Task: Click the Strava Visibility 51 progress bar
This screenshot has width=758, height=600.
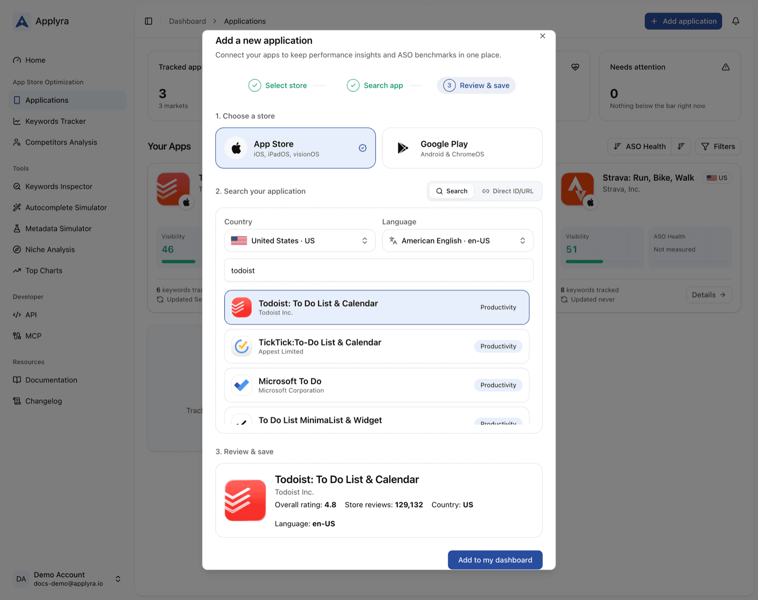Action: click(602, 262)
